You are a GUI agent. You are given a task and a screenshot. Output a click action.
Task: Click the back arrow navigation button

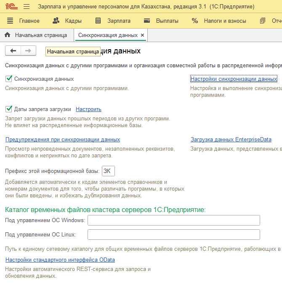coord(13,50)
